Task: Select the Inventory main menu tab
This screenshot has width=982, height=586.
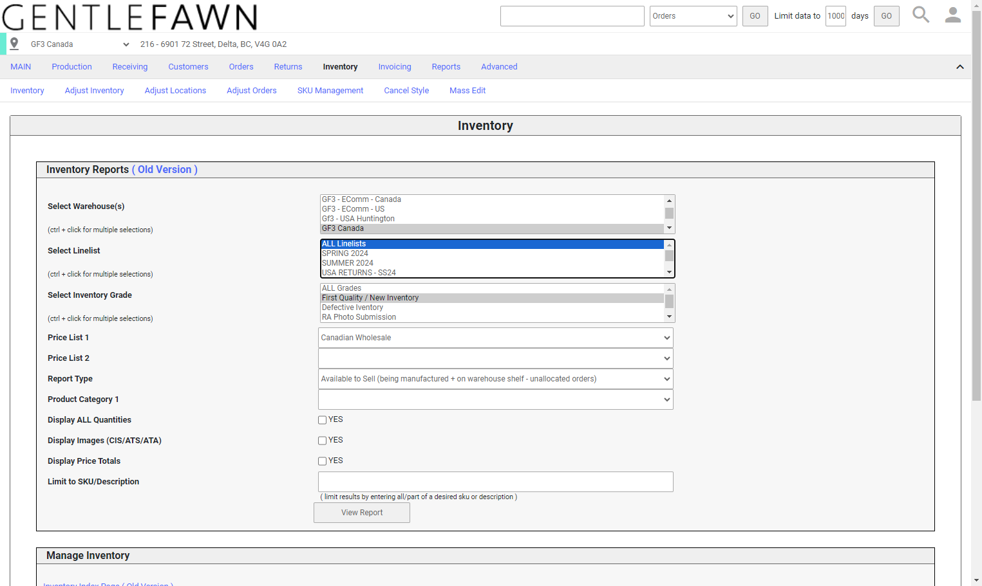Action: coord(340,67)
